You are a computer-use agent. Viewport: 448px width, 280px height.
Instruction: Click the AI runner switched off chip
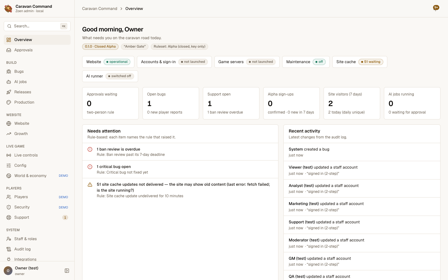point(110,76)
